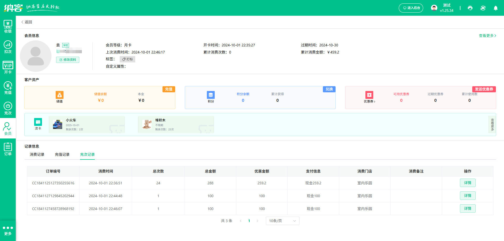
Task: Select the VIP开卡 sidebar icon
Action: point(8,67)
